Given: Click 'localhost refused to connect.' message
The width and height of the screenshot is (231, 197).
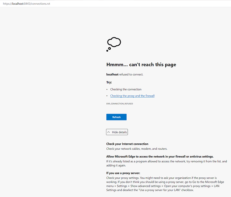Looking at the screenshot, I should click(125, 74).
